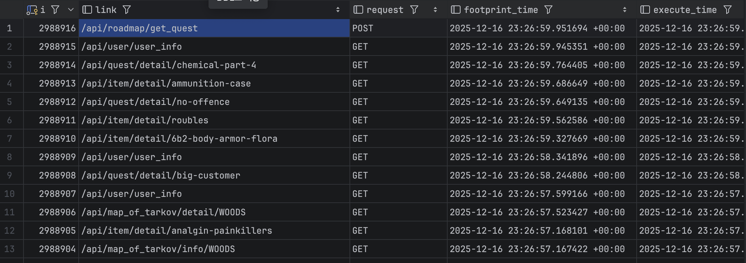Click the filter icon for execute_time

tap(728, 10)
